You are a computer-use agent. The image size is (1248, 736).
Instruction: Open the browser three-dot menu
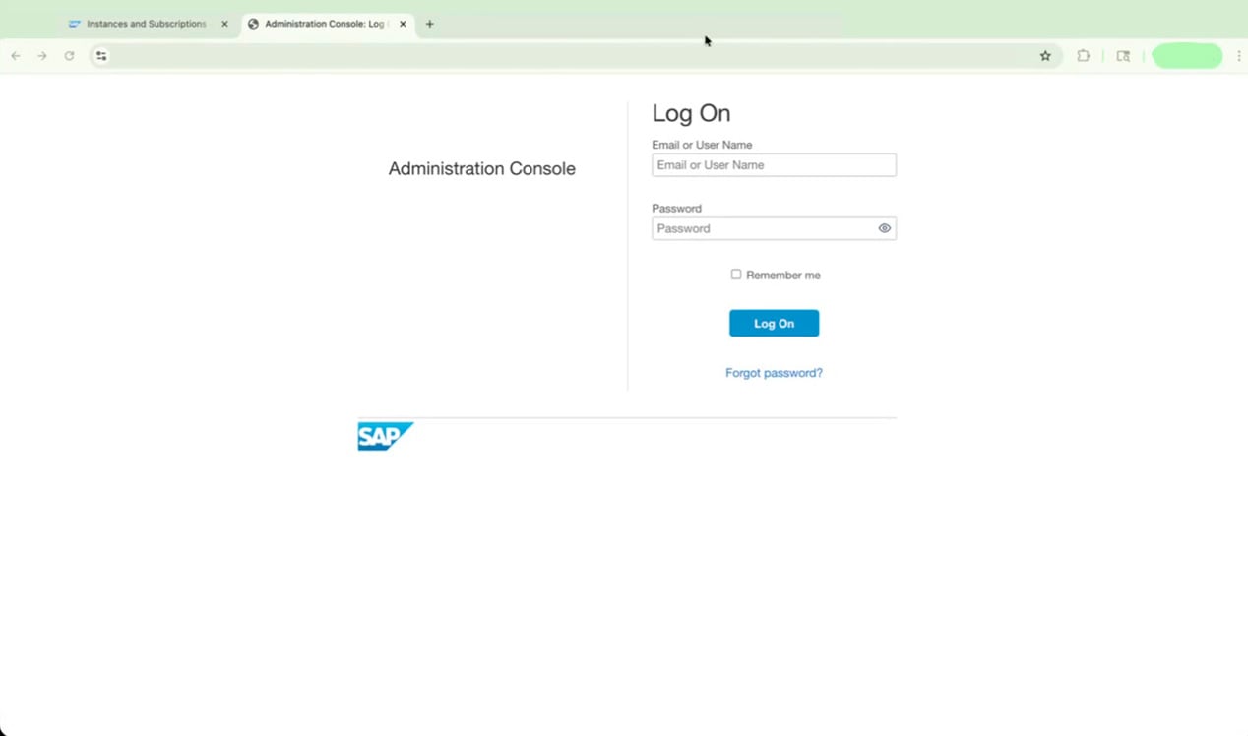[x=1238, y=56]
